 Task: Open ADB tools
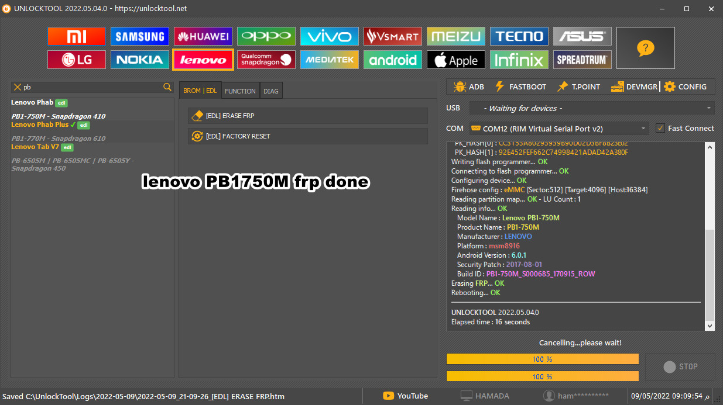pyautogui.click(x=468, y=86)
